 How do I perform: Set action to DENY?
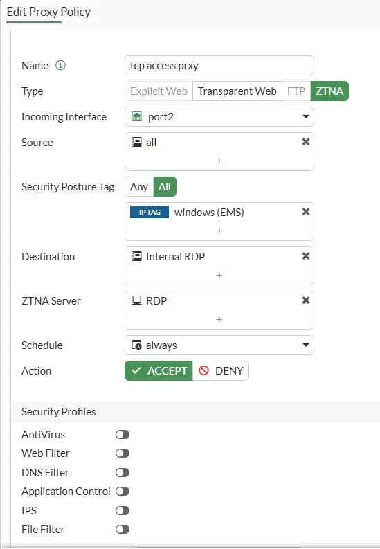tap(221, 371)
